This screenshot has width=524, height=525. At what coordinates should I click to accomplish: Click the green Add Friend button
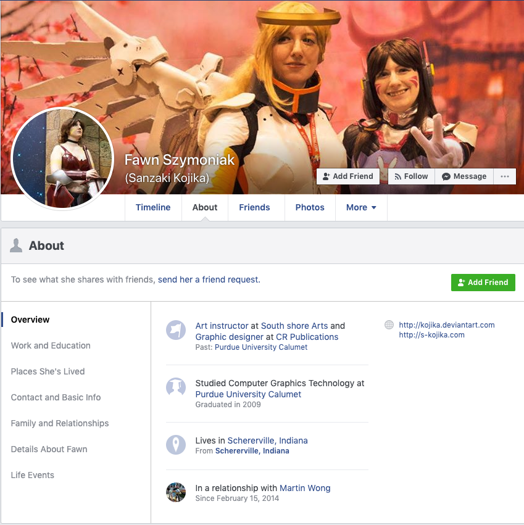click(x=483, y=283)
